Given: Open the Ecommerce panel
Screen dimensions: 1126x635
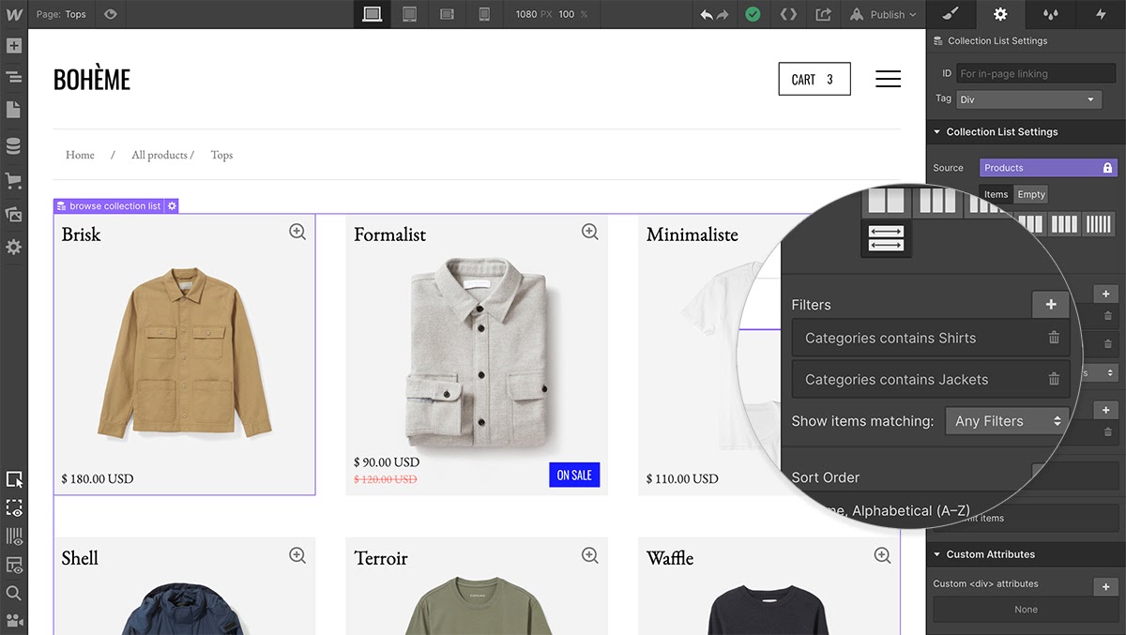Looking at the screenshot, I should point(14,178).
